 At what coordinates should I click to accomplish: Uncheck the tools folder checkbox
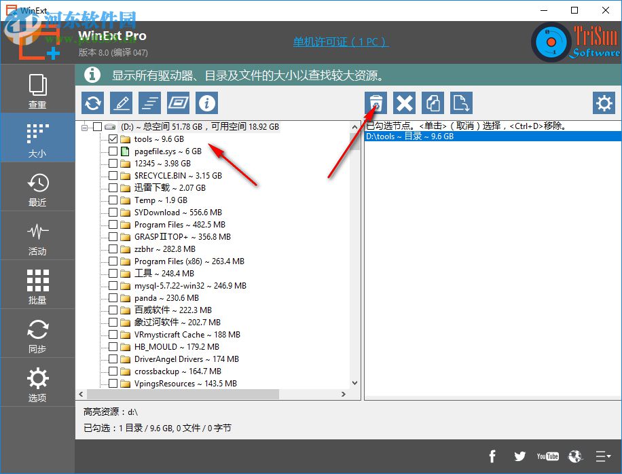point(113,139)
